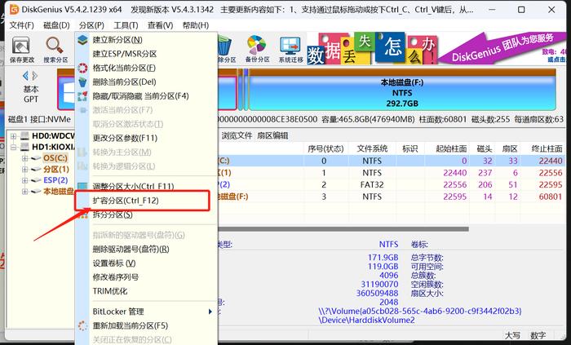Select 分区(1) in disk tree
The width and height of the screenshot is (571, 345).
click(x=56, y=169)
